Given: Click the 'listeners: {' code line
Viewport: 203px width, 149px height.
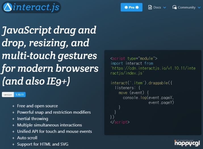Looking at the screenshot, I should pos(127,88).
